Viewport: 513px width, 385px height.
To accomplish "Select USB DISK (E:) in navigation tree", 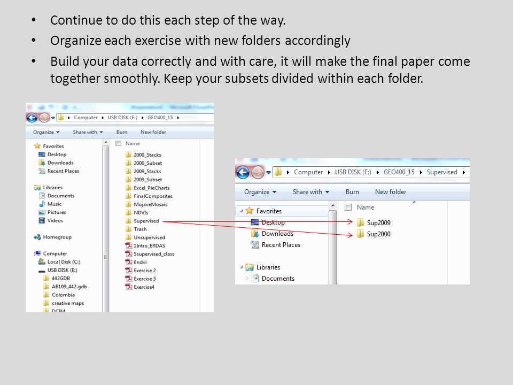I will 58,270.
